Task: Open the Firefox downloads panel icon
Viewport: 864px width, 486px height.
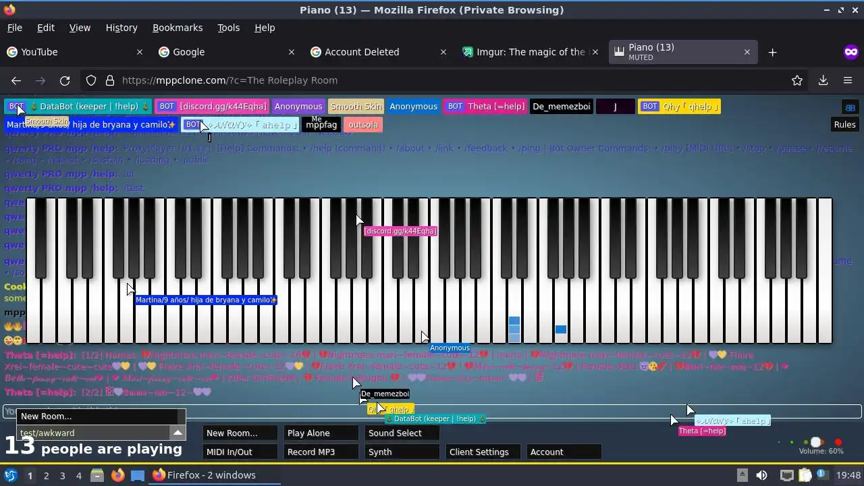Action: pos(823,80)
